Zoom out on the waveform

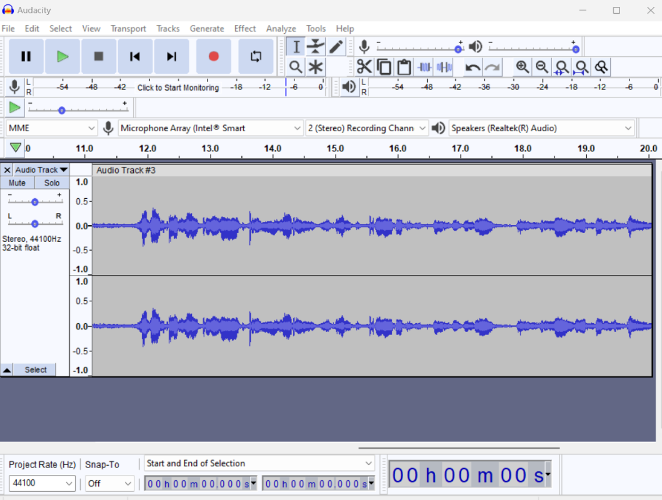click(x=542, y=67)
